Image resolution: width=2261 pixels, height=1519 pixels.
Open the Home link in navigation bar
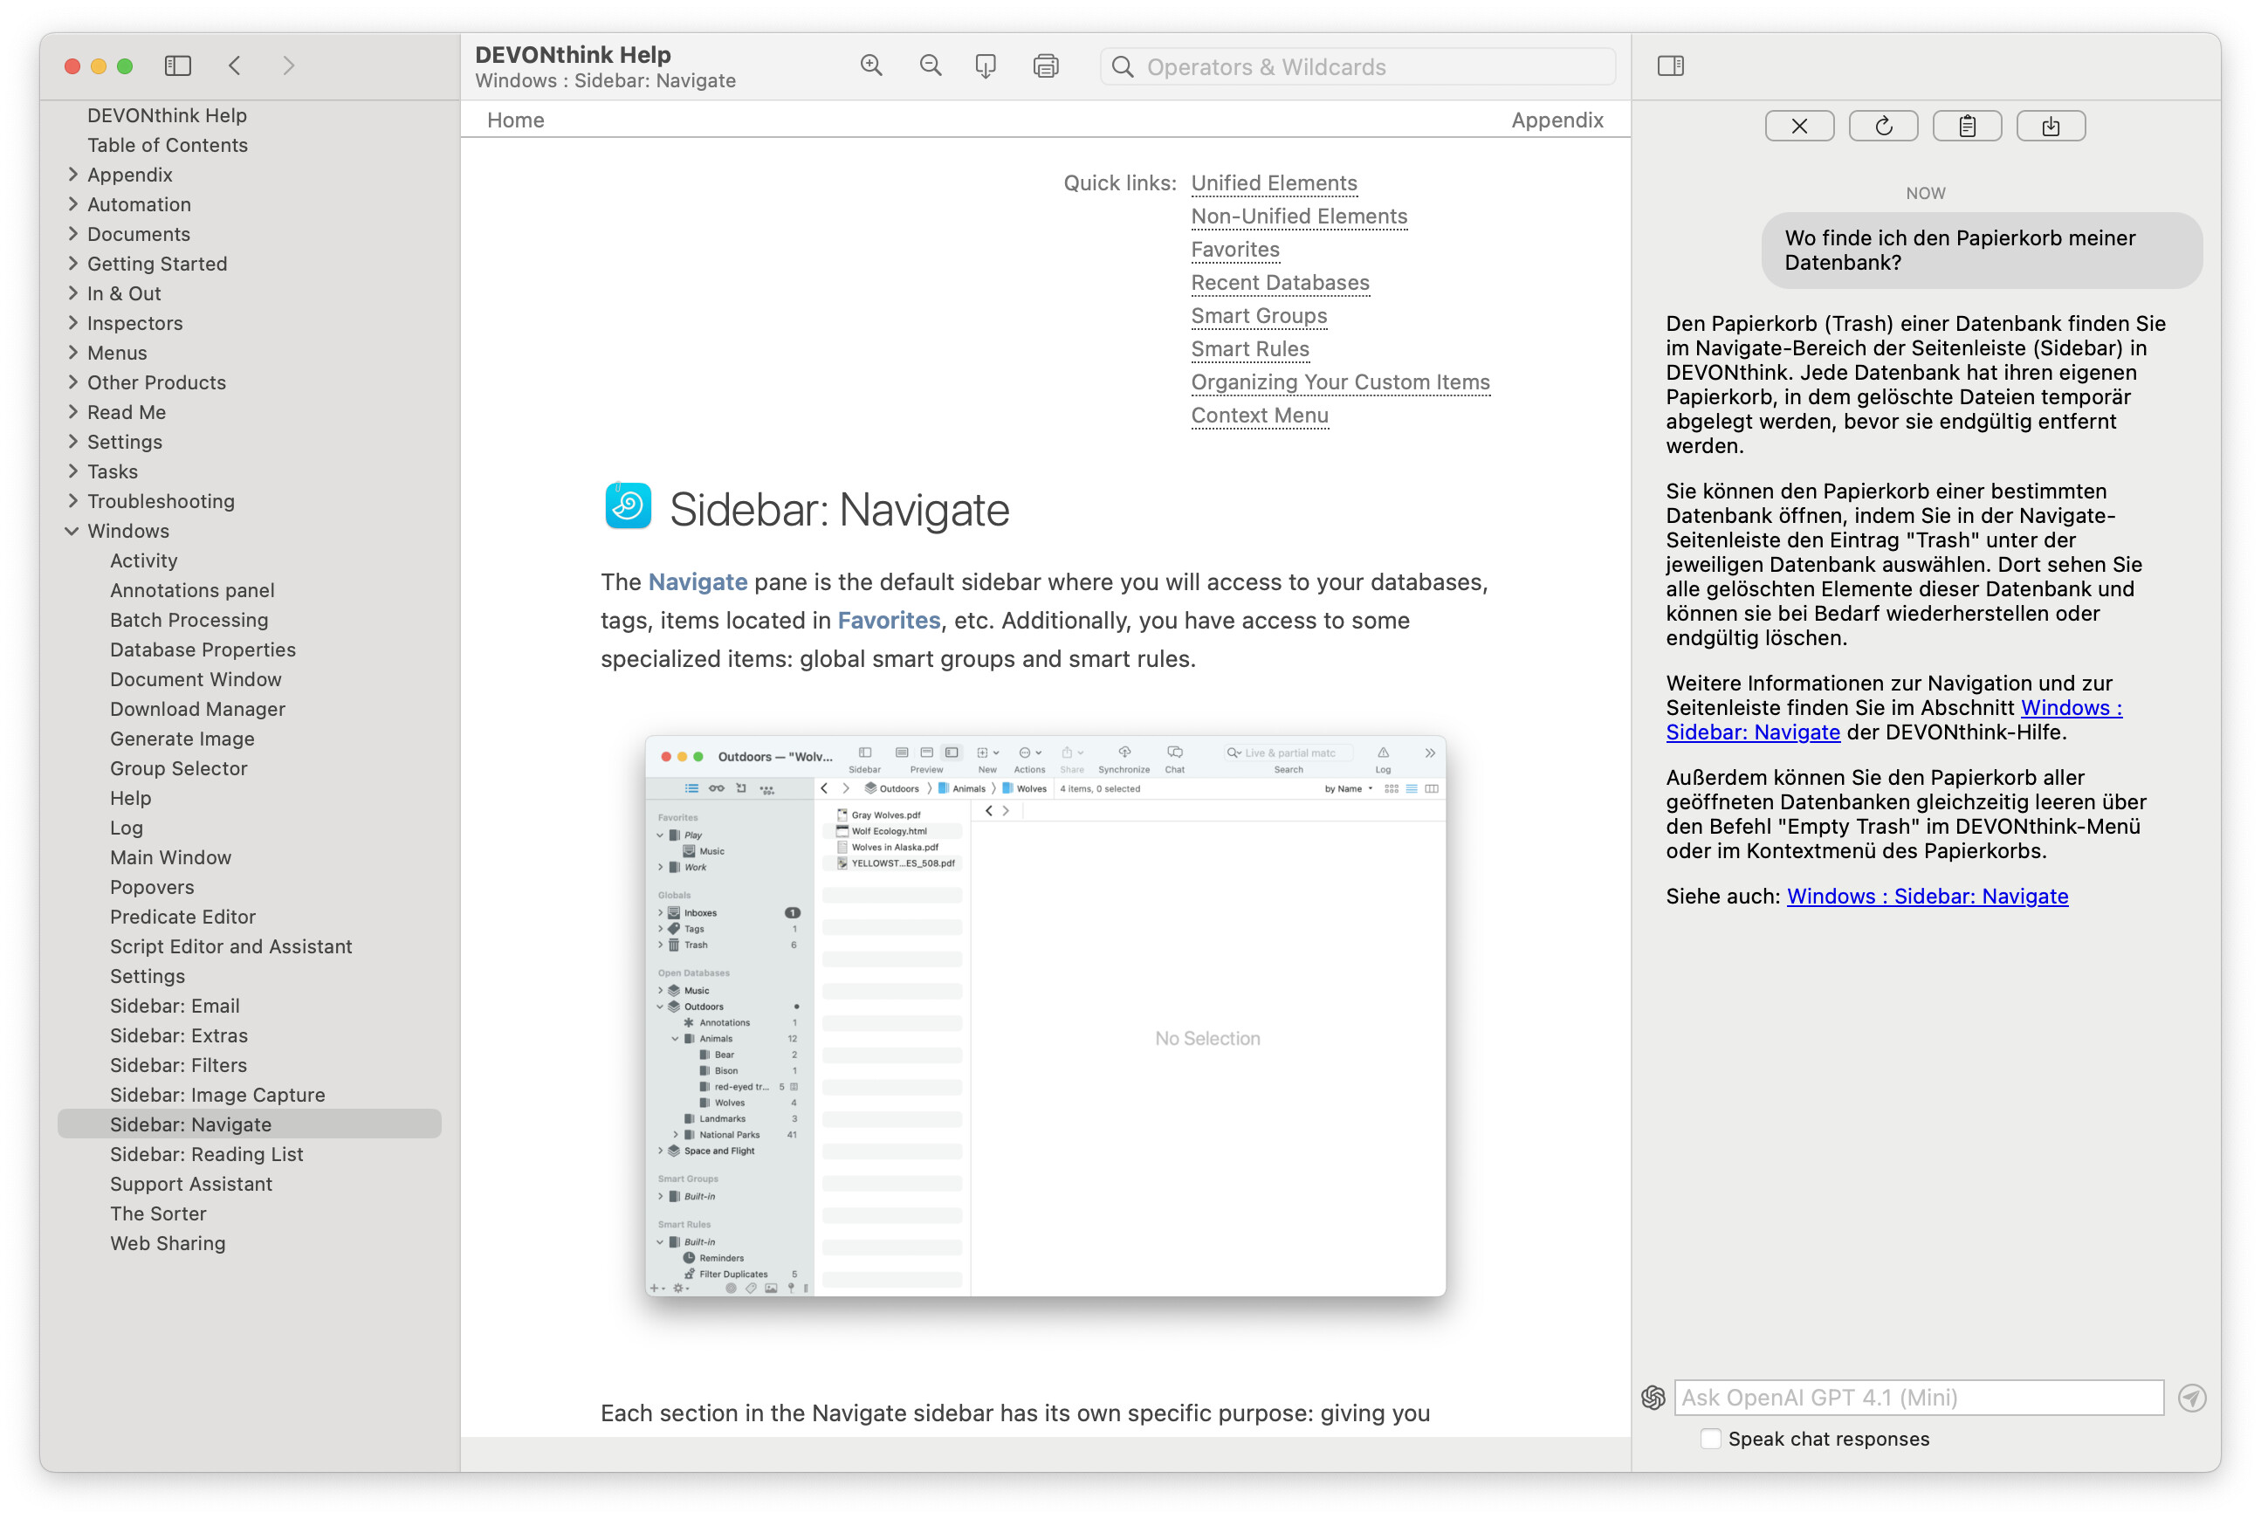click(x=515, y=120)
